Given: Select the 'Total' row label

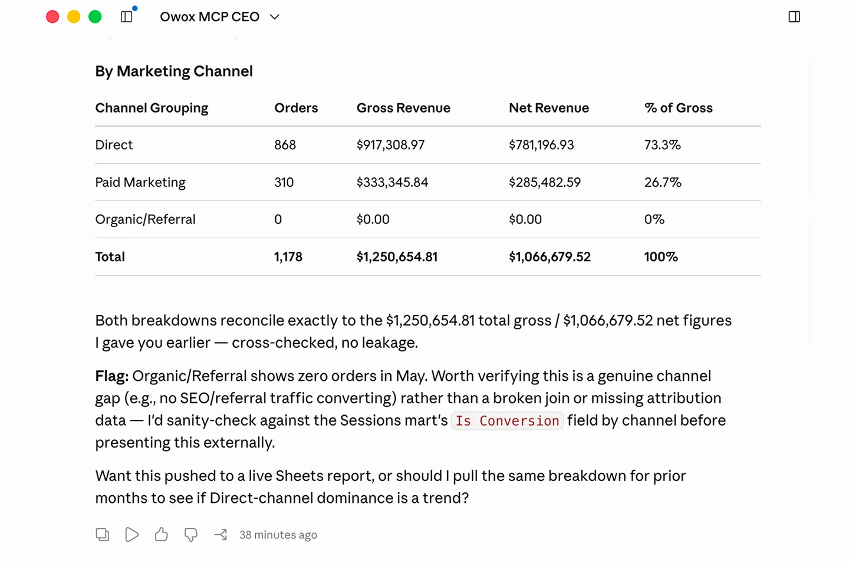Looking at the screenshot, I should click(110, 257).
